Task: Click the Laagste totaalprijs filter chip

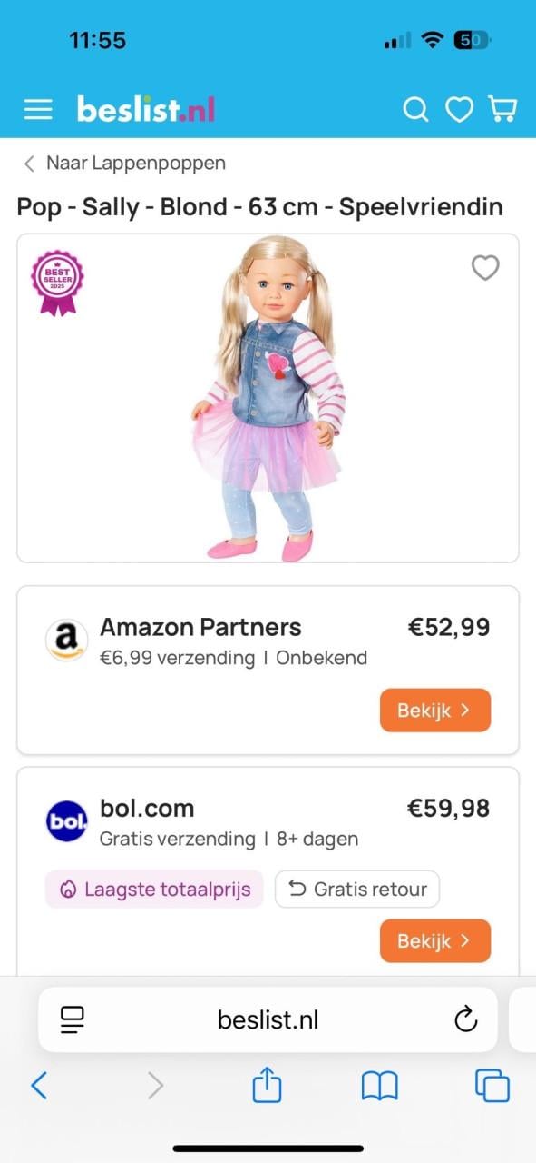Action: [153, 889]
